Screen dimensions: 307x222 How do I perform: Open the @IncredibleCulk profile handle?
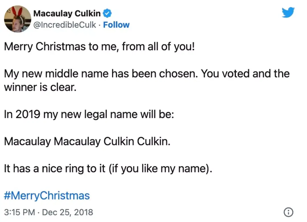64,25
